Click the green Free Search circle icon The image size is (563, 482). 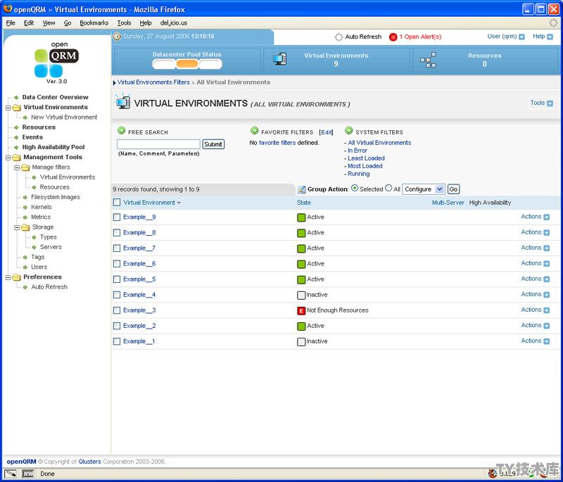click(x=121, y=131)
